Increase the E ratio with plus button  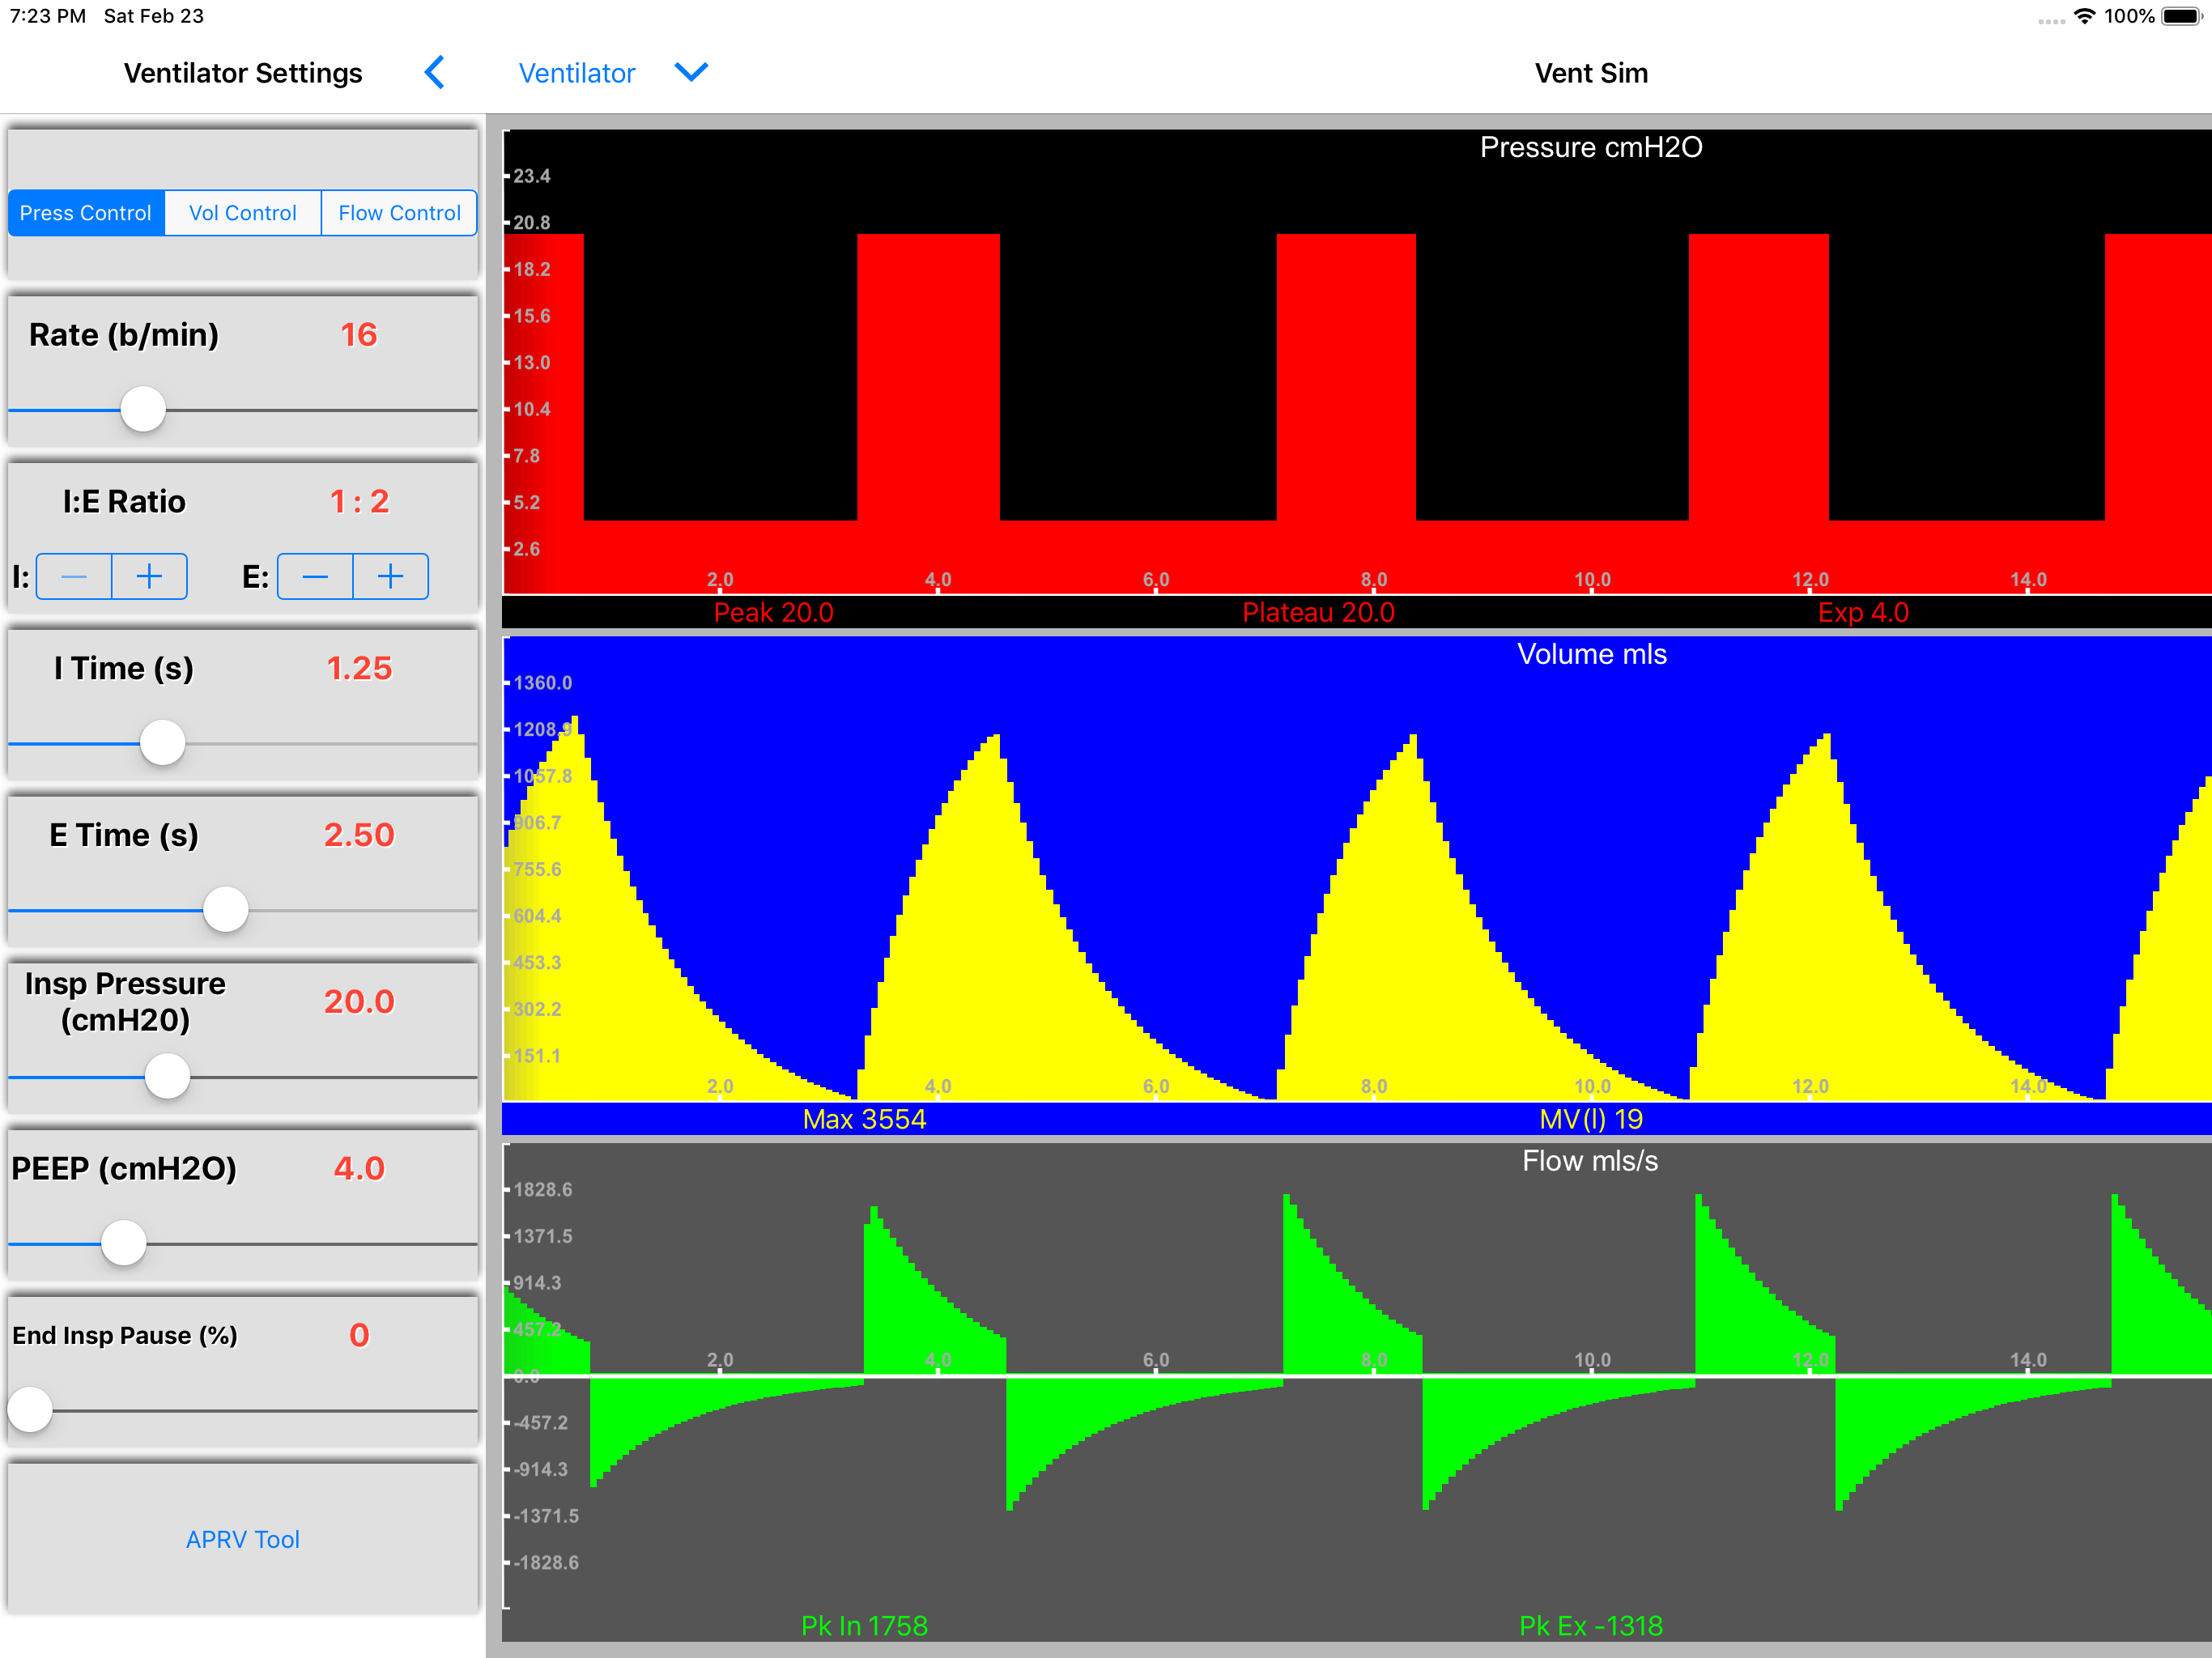coord(391,577)
